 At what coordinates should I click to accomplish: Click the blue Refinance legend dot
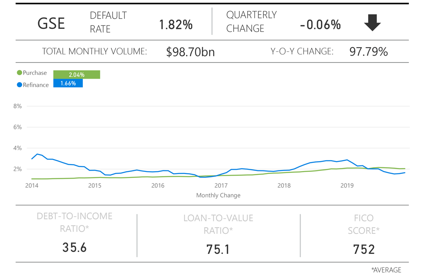point(19,85)
